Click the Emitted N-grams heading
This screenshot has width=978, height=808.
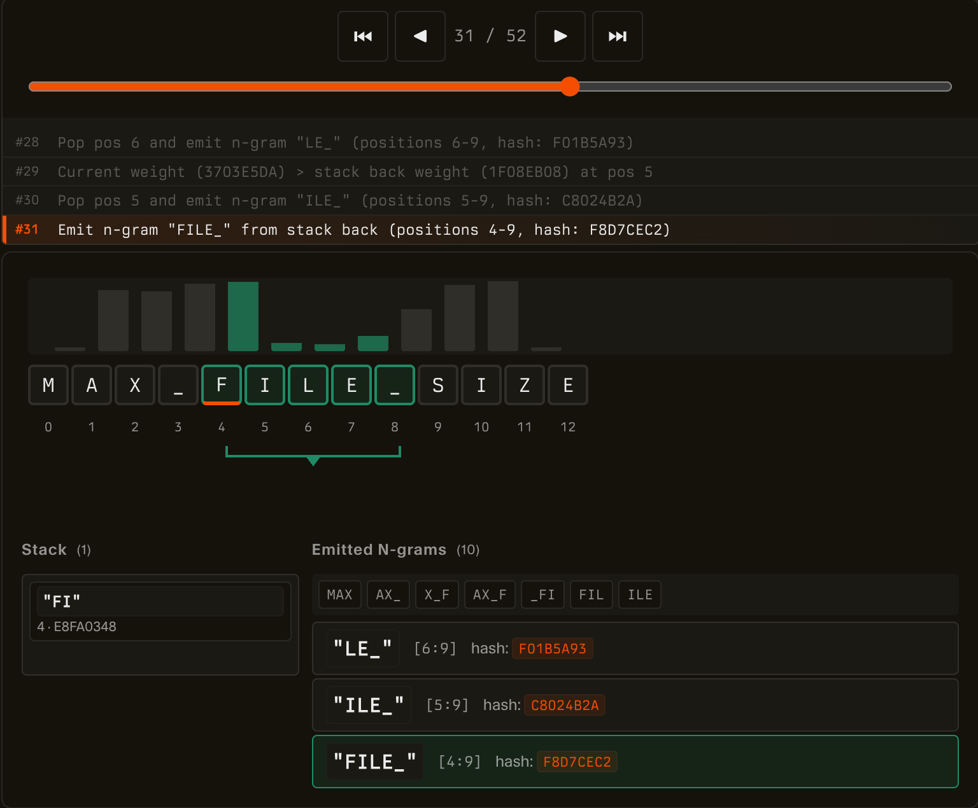tap(379, 550)
